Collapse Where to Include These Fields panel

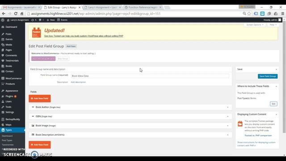tap(276, 86)
